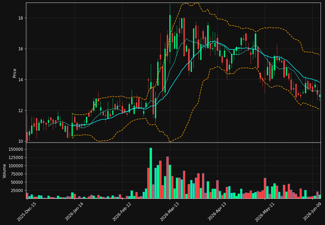Screen dimensions: 325x225
Task: Click the volume tick label "50000"
Action: (x=17, y=182)
